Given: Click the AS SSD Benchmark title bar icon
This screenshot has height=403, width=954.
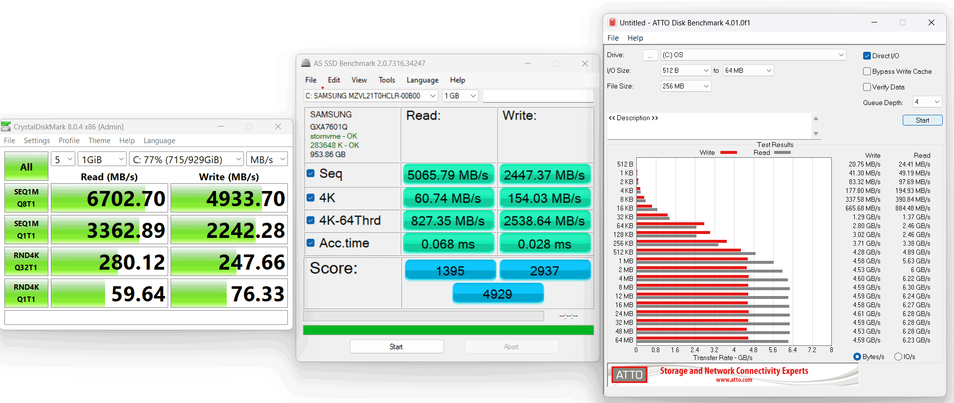Looking at the screenshot, I should click(x=306, y=63).
